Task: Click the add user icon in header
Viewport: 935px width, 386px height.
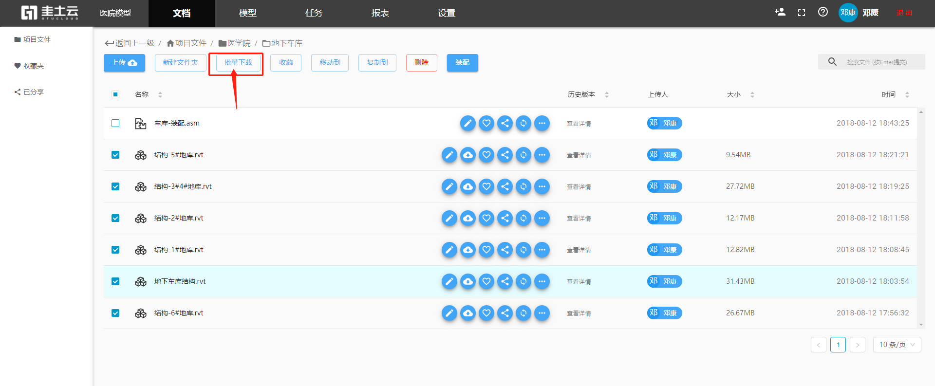Action: tap(780, 12)
